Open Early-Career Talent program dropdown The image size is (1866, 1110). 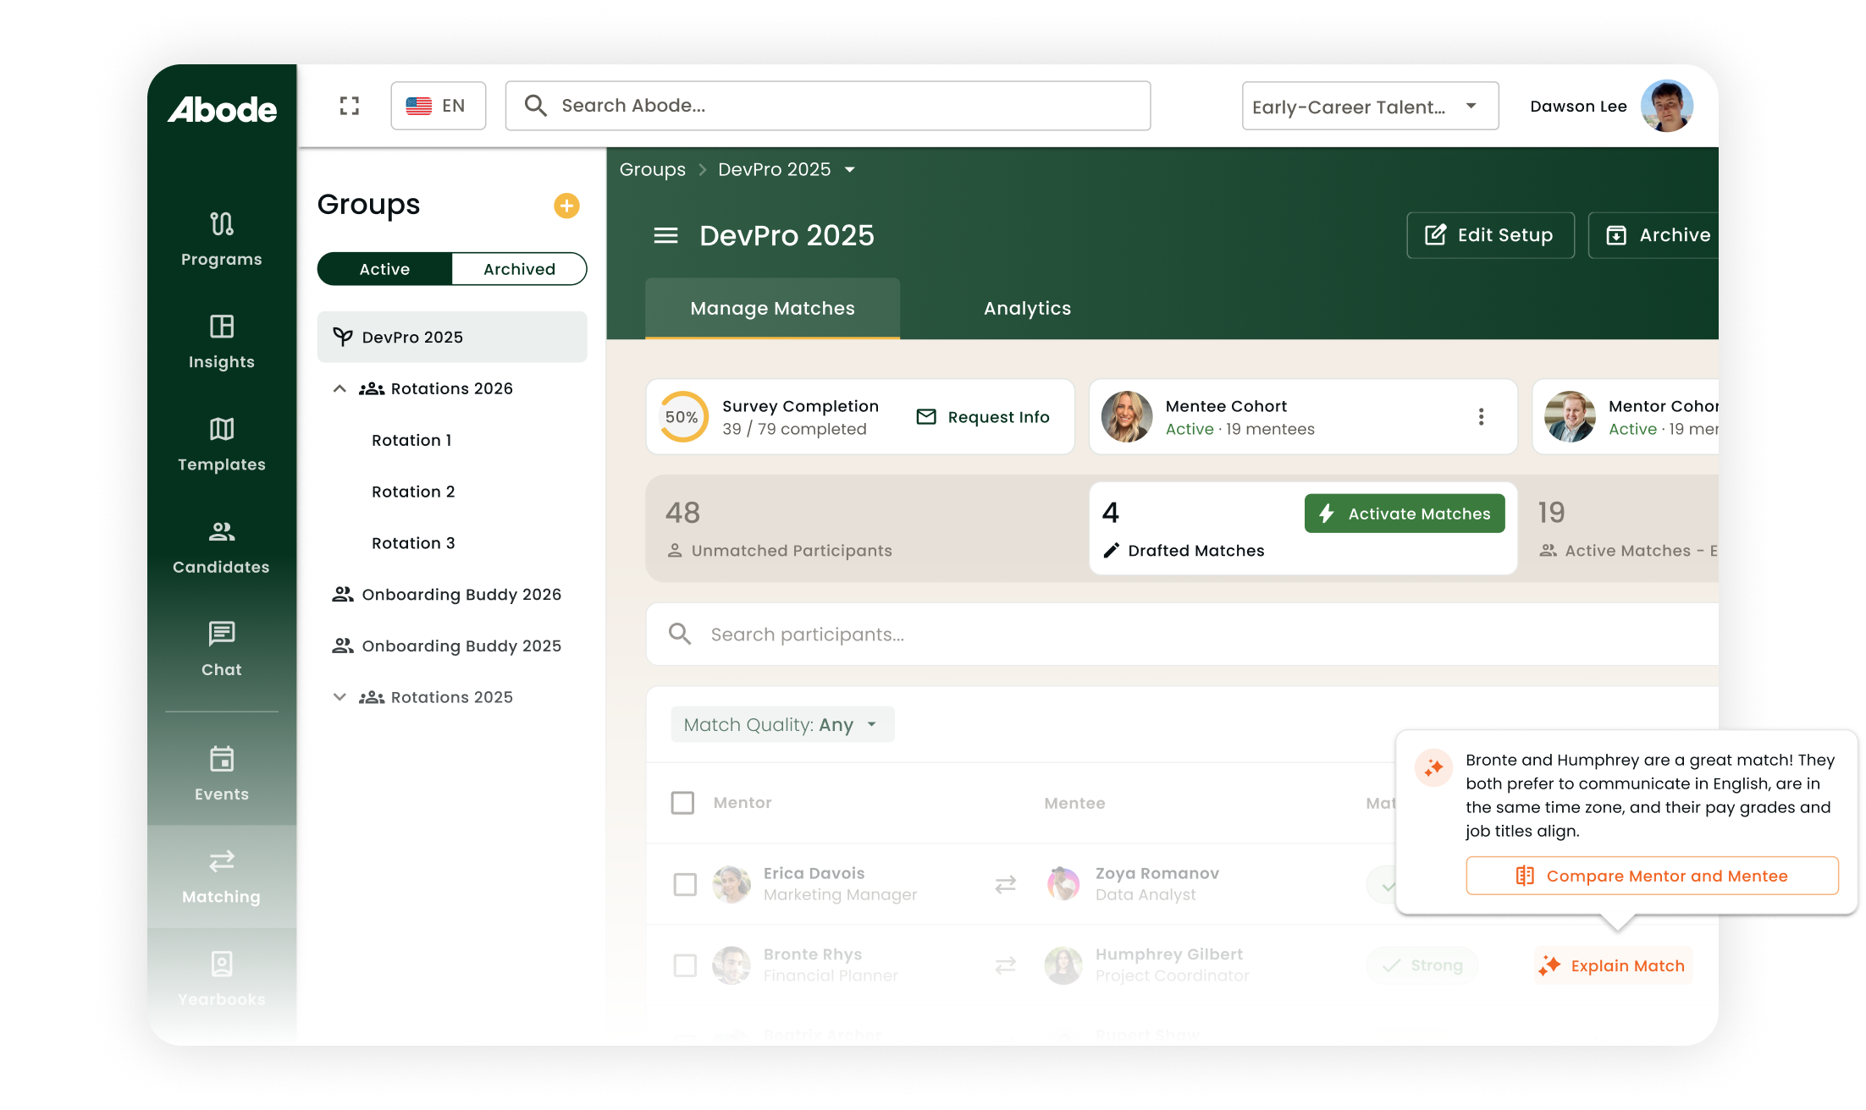(1369, 107)
